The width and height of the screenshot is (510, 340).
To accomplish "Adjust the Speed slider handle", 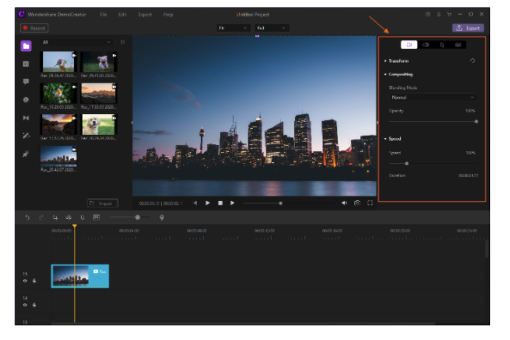I will coord(407,163).
